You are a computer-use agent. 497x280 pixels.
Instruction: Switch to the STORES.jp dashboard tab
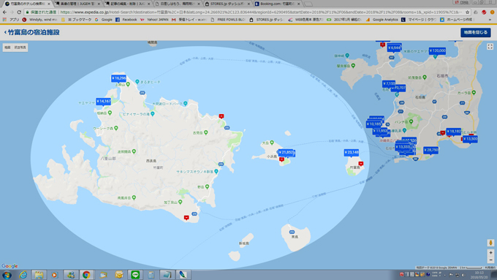point(227,4)
